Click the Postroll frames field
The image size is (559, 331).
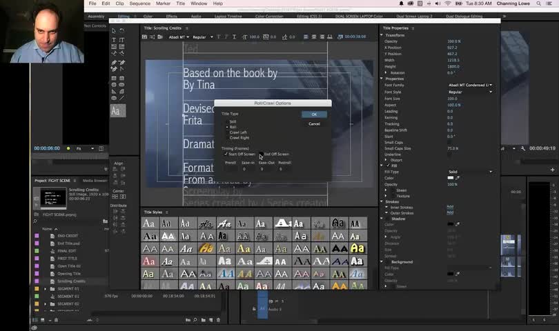[284, 169]
